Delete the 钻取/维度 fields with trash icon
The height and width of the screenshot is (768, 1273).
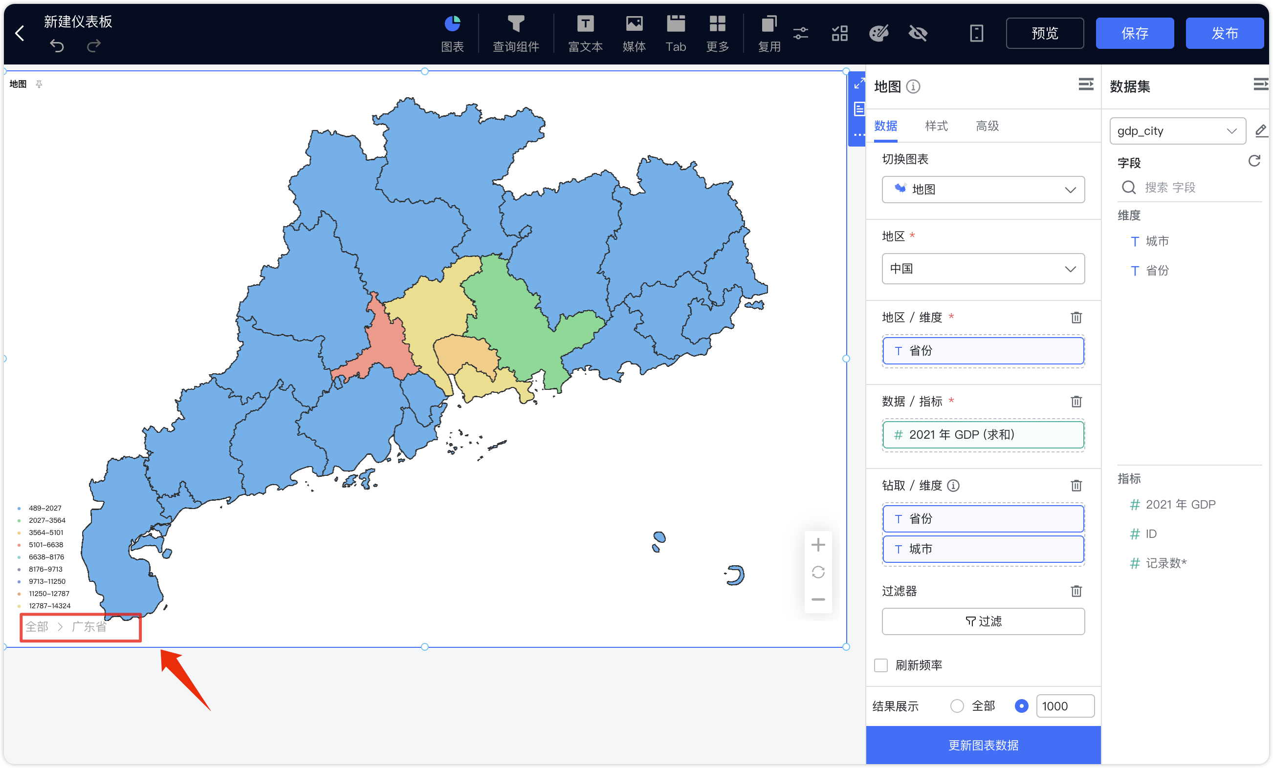coord(1075,486)
